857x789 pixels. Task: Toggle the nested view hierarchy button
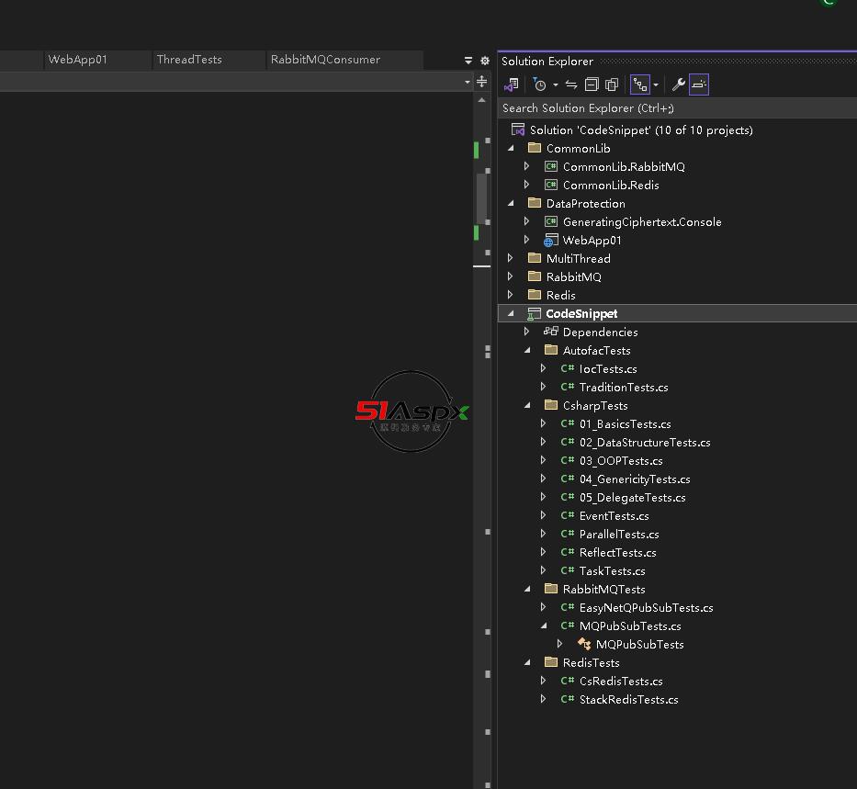[640, 85]
